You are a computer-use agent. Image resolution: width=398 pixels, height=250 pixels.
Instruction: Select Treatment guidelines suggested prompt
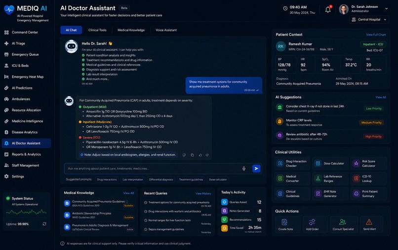(x=191, y=179)
